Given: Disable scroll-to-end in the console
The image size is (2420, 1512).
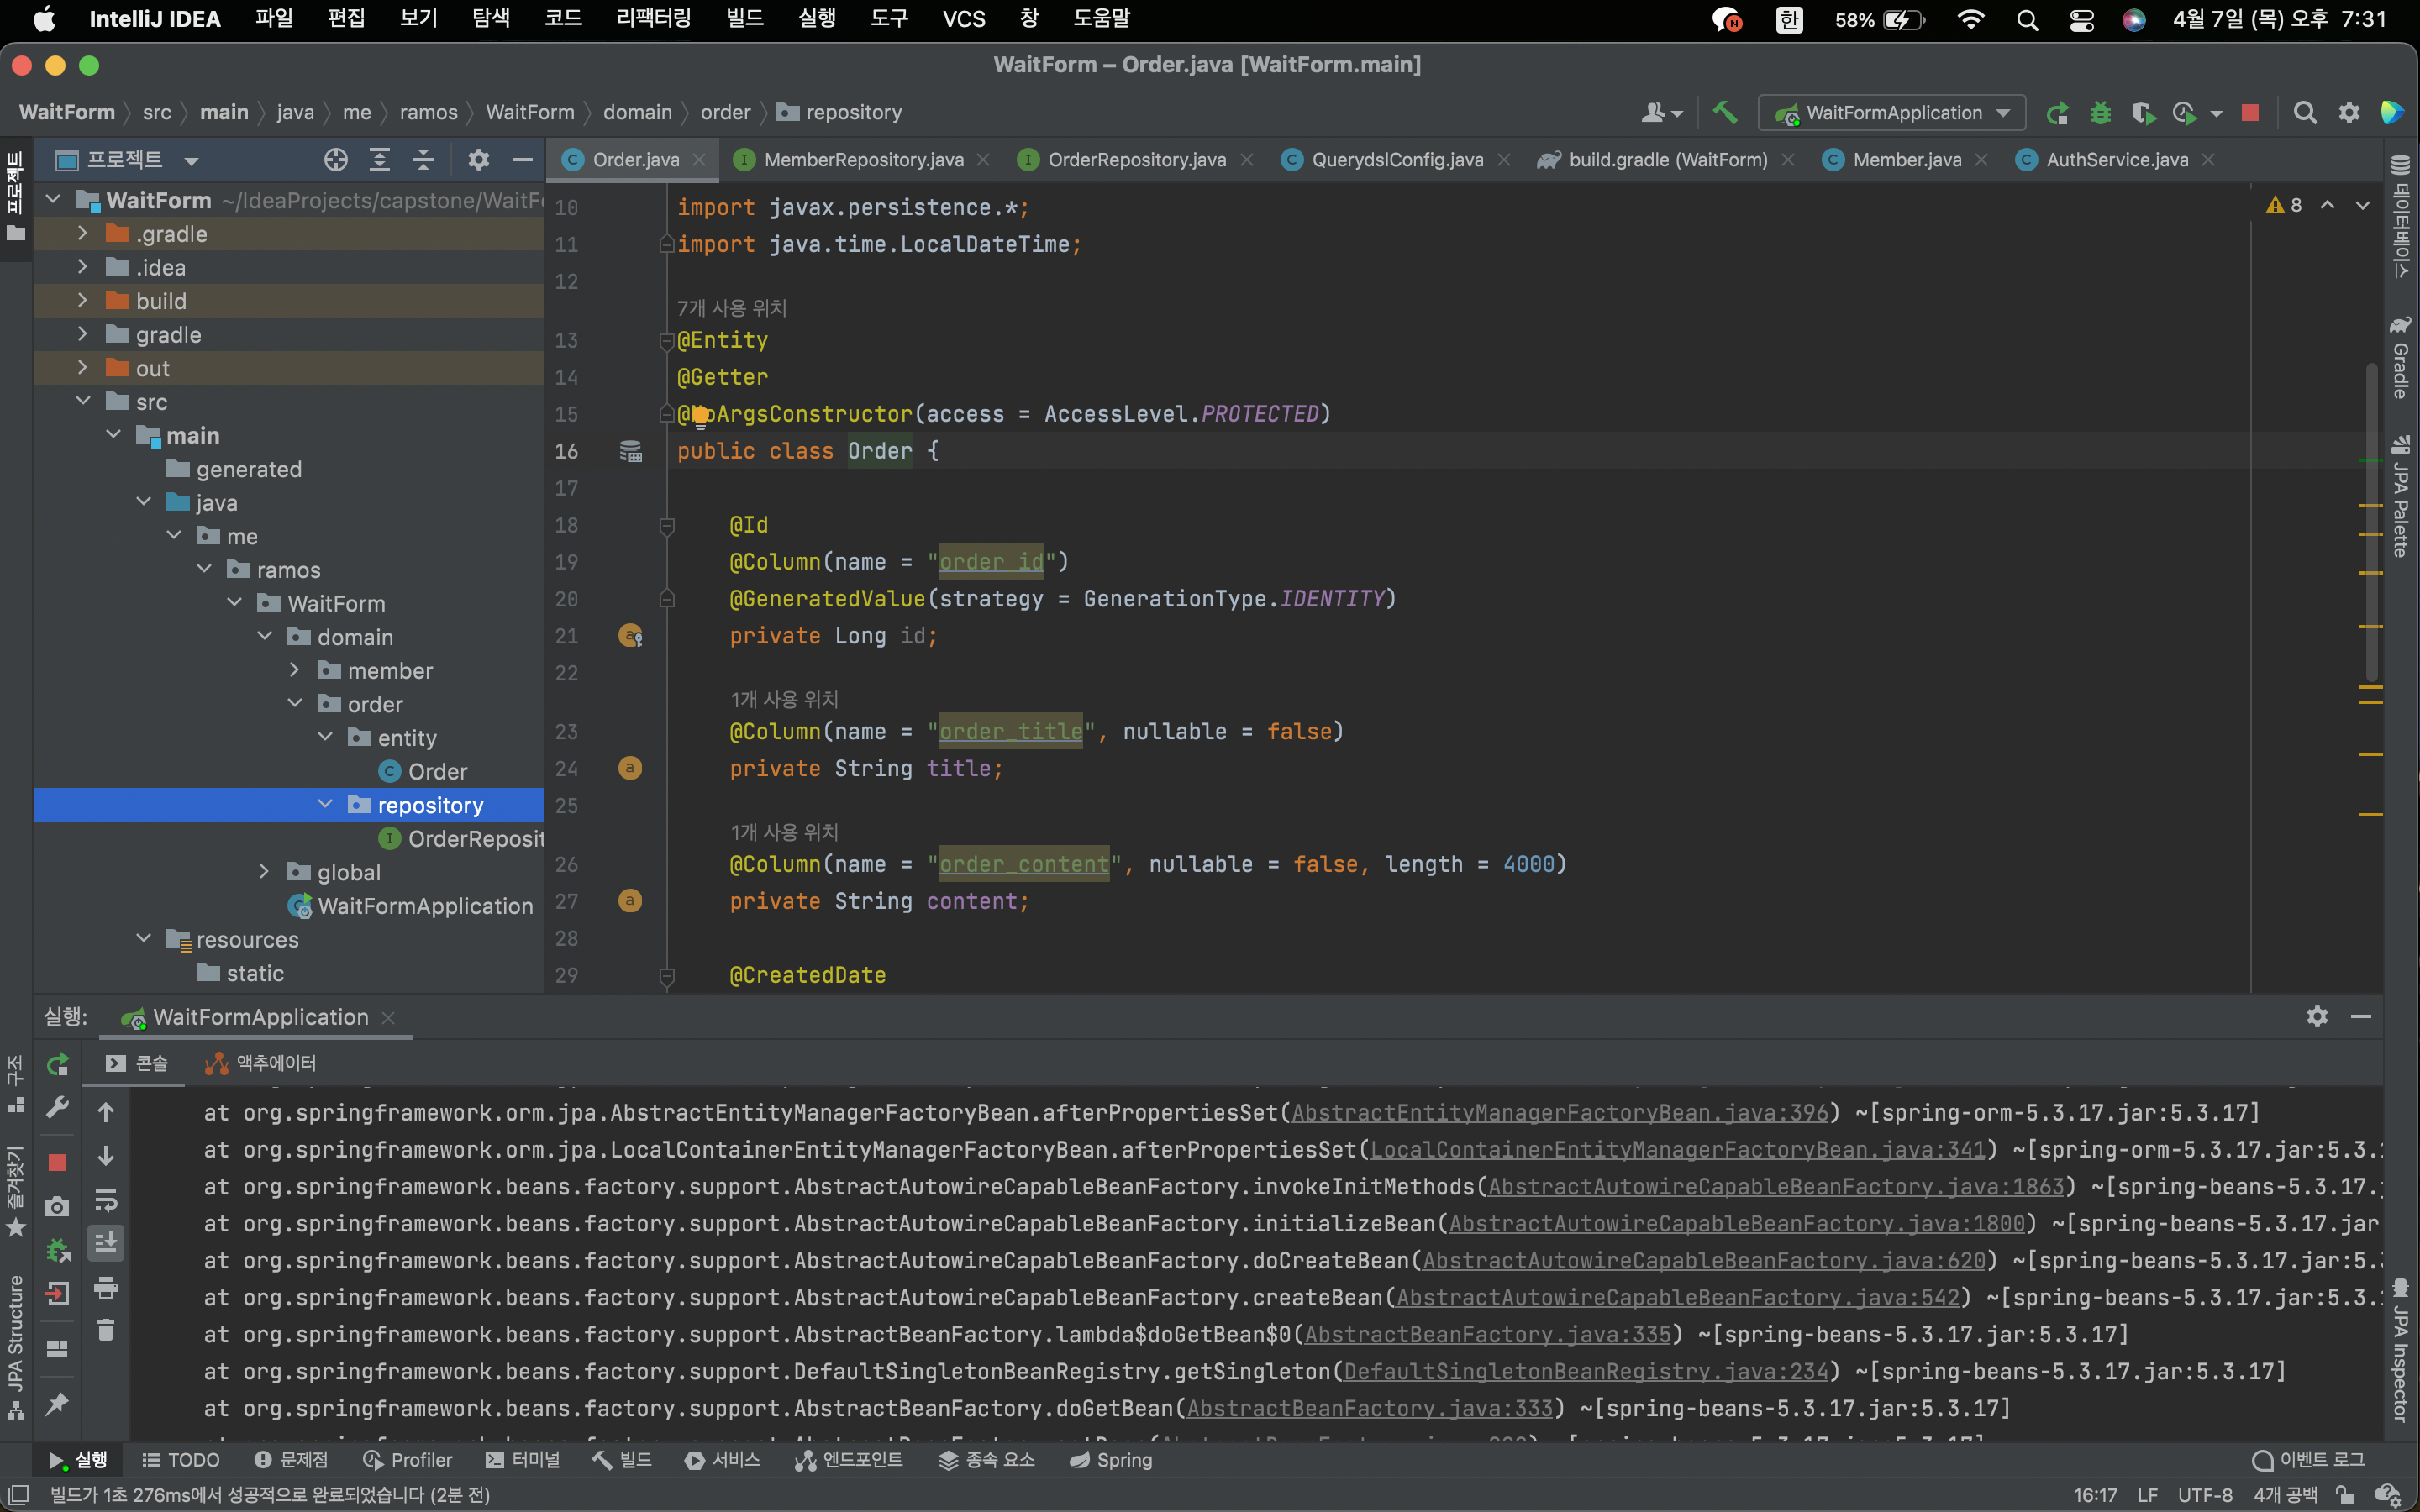Looking at the screenshot, I should [x=106, y=1241].
